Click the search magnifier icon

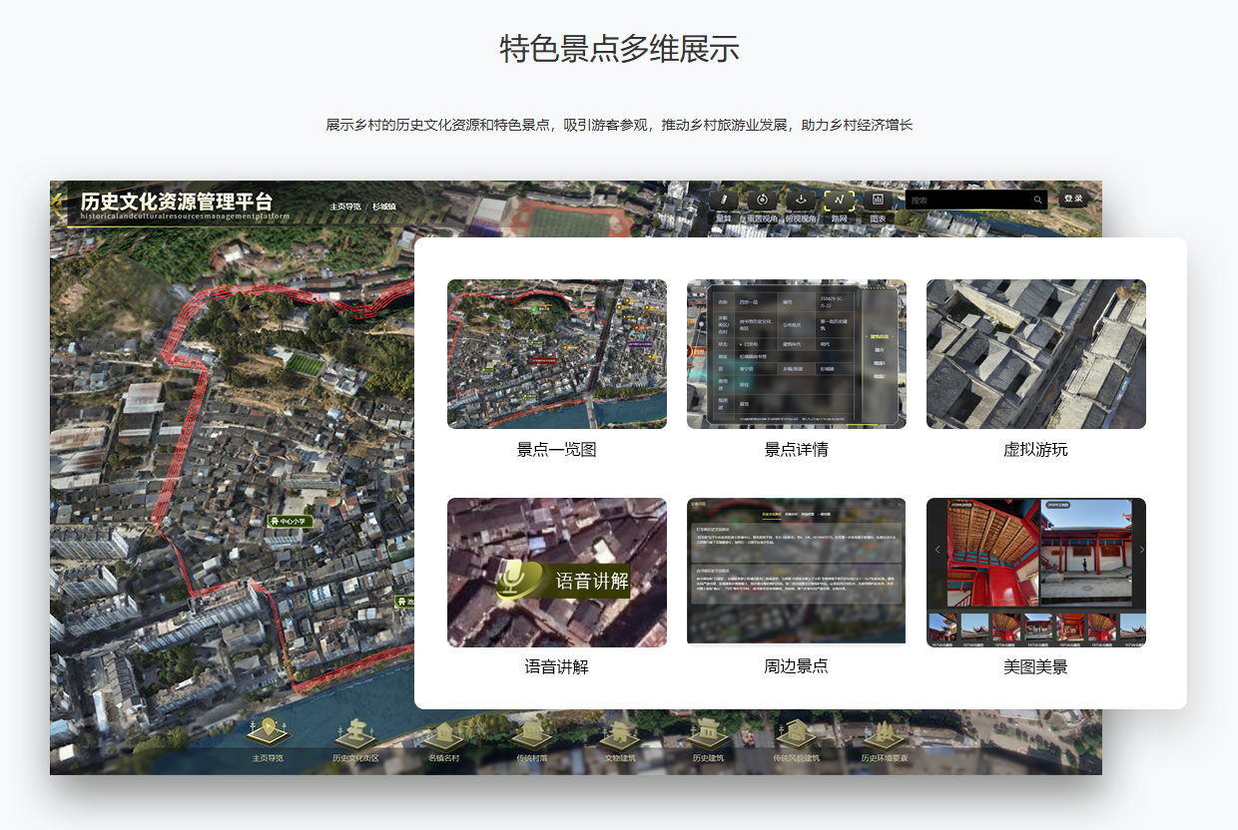point(1038,201)
